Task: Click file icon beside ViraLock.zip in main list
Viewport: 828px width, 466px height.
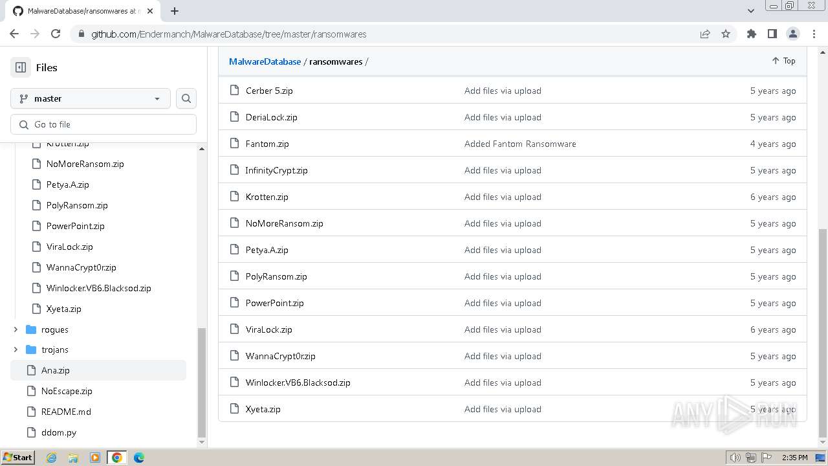Action: click(235, 329)
